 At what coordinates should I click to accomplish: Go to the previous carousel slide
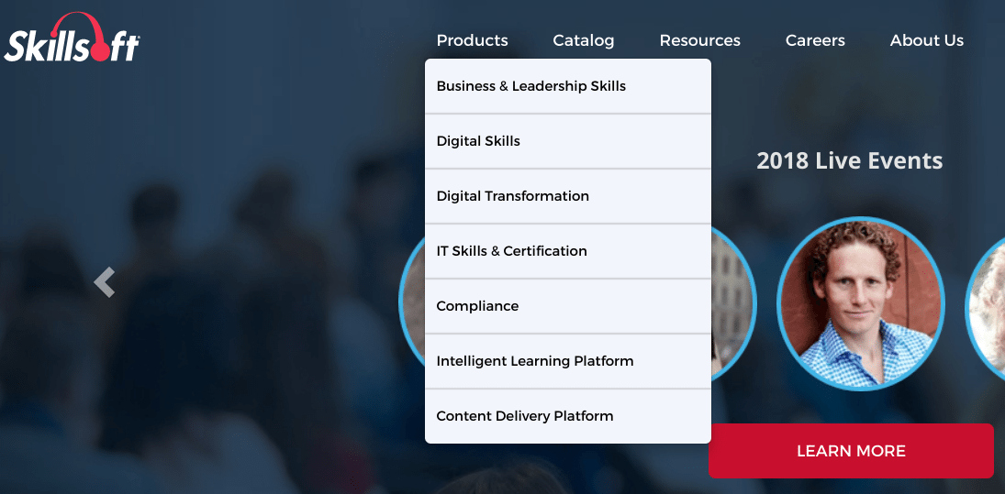[x=105, y=282]
